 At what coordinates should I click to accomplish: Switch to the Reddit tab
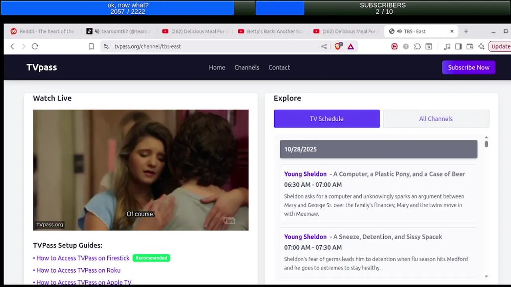42,31
